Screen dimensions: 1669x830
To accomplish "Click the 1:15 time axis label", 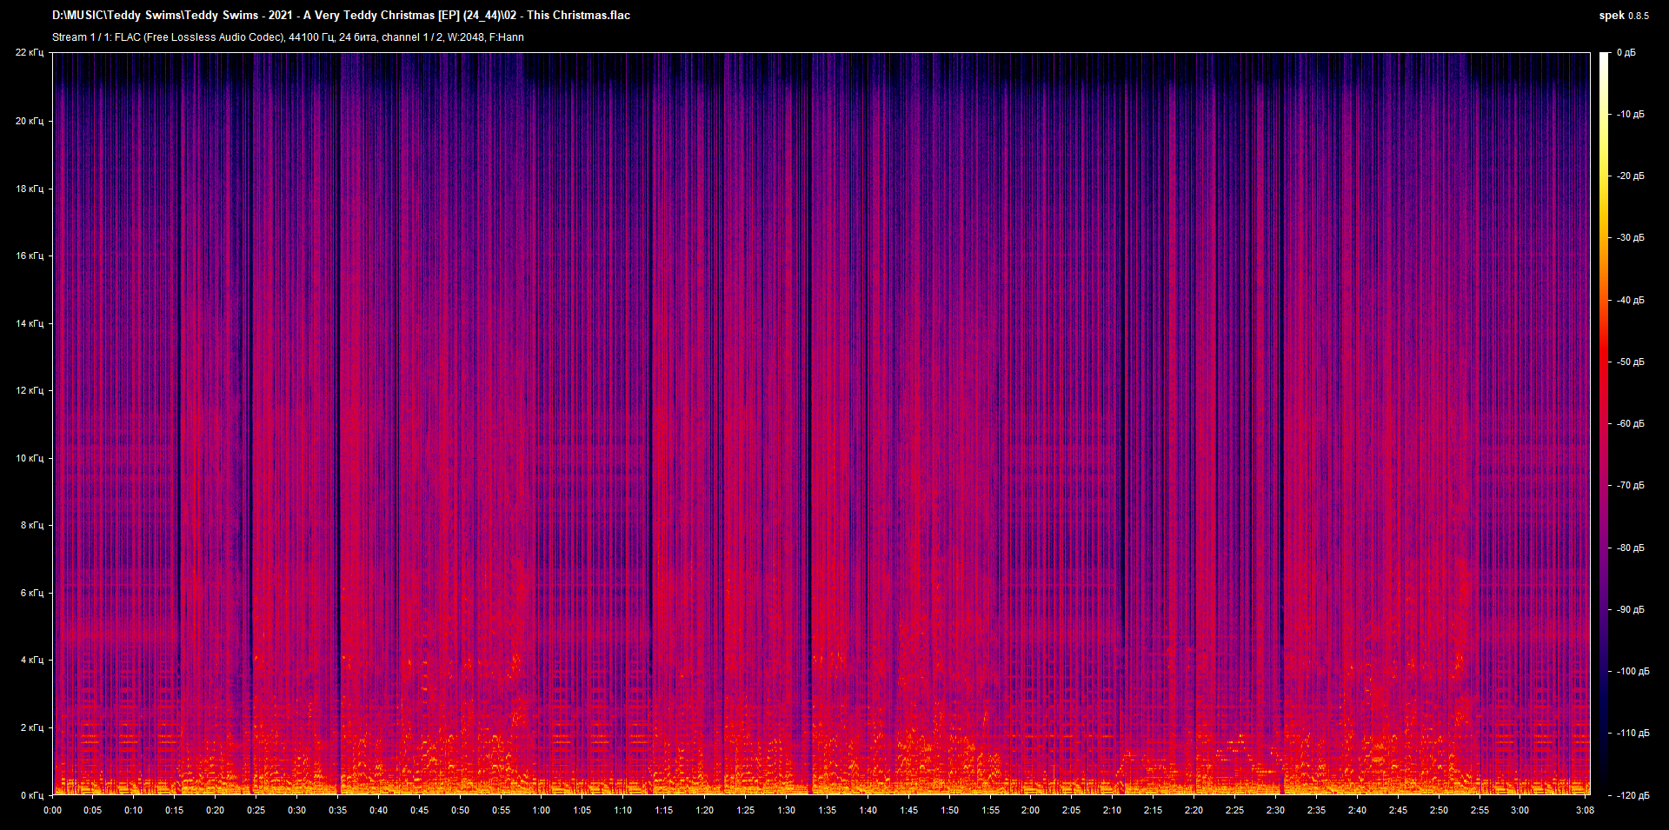I will pos(663,810).
